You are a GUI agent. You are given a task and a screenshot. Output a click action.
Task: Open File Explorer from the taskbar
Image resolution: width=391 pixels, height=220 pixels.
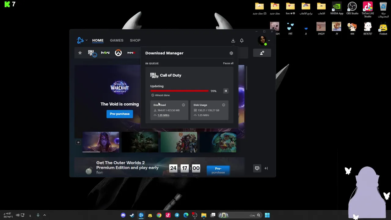pos(204,215)
